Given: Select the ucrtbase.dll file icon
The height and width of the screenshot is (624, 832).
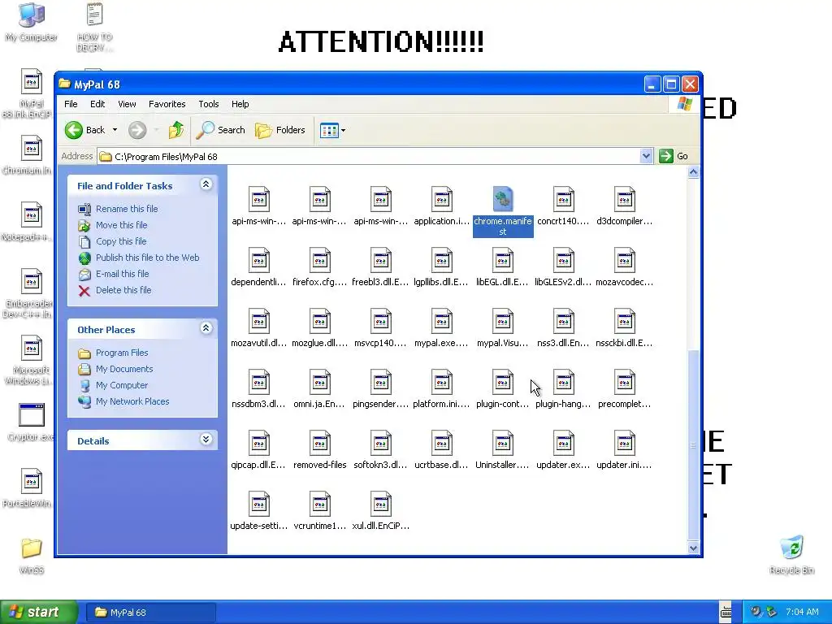Looking at the screenshot, I should click(x=441, y=443).
